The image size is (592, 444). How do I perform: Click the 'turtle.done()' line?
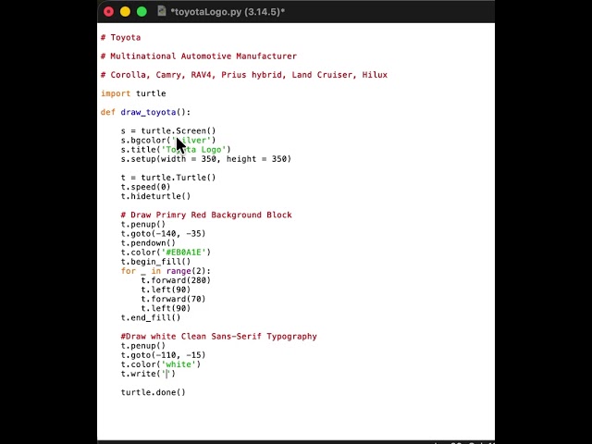154,392
